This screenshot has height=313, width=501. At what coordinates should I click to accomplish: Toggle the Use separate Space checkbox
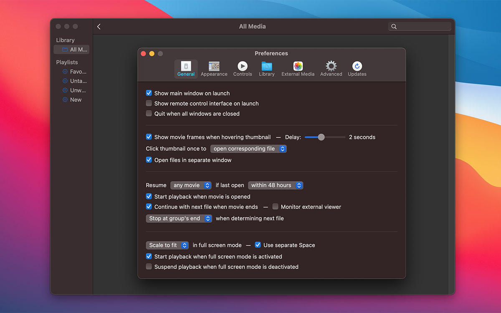258,245
